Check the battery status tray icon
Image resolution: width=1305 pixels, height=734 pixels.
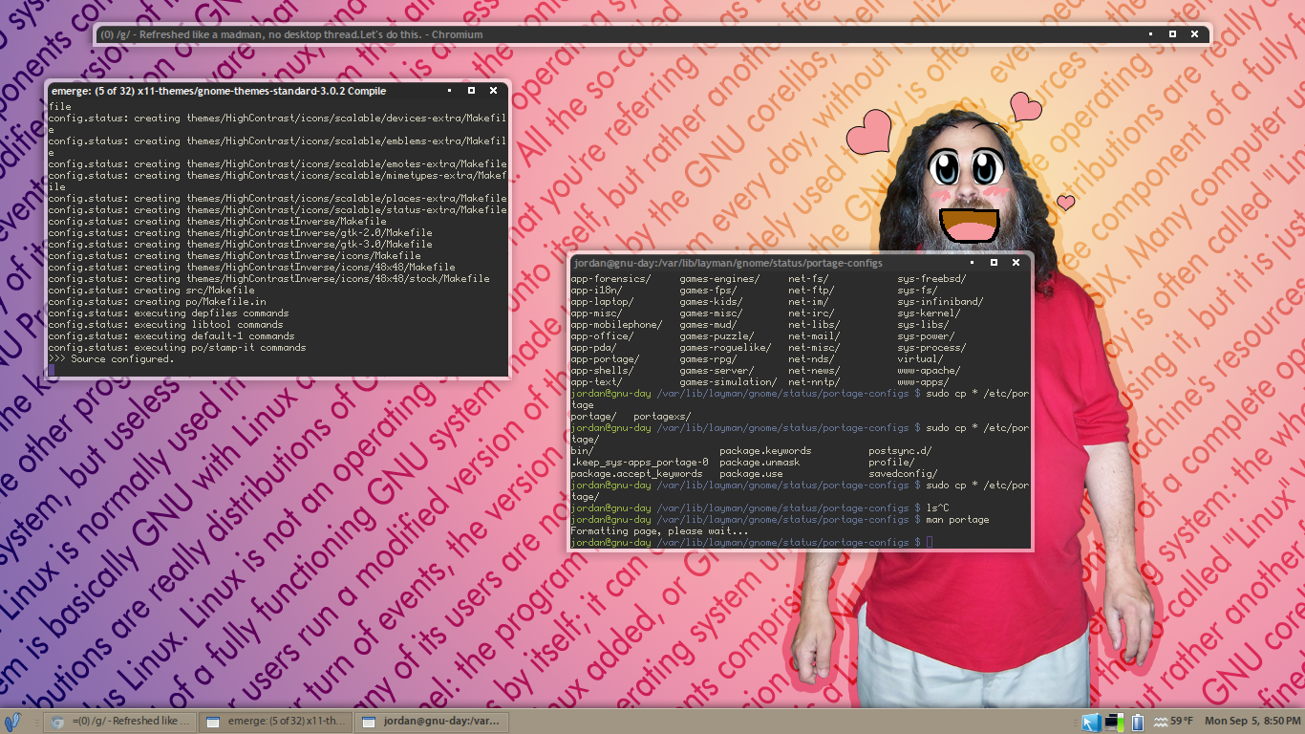click(x=1137, y=723)
